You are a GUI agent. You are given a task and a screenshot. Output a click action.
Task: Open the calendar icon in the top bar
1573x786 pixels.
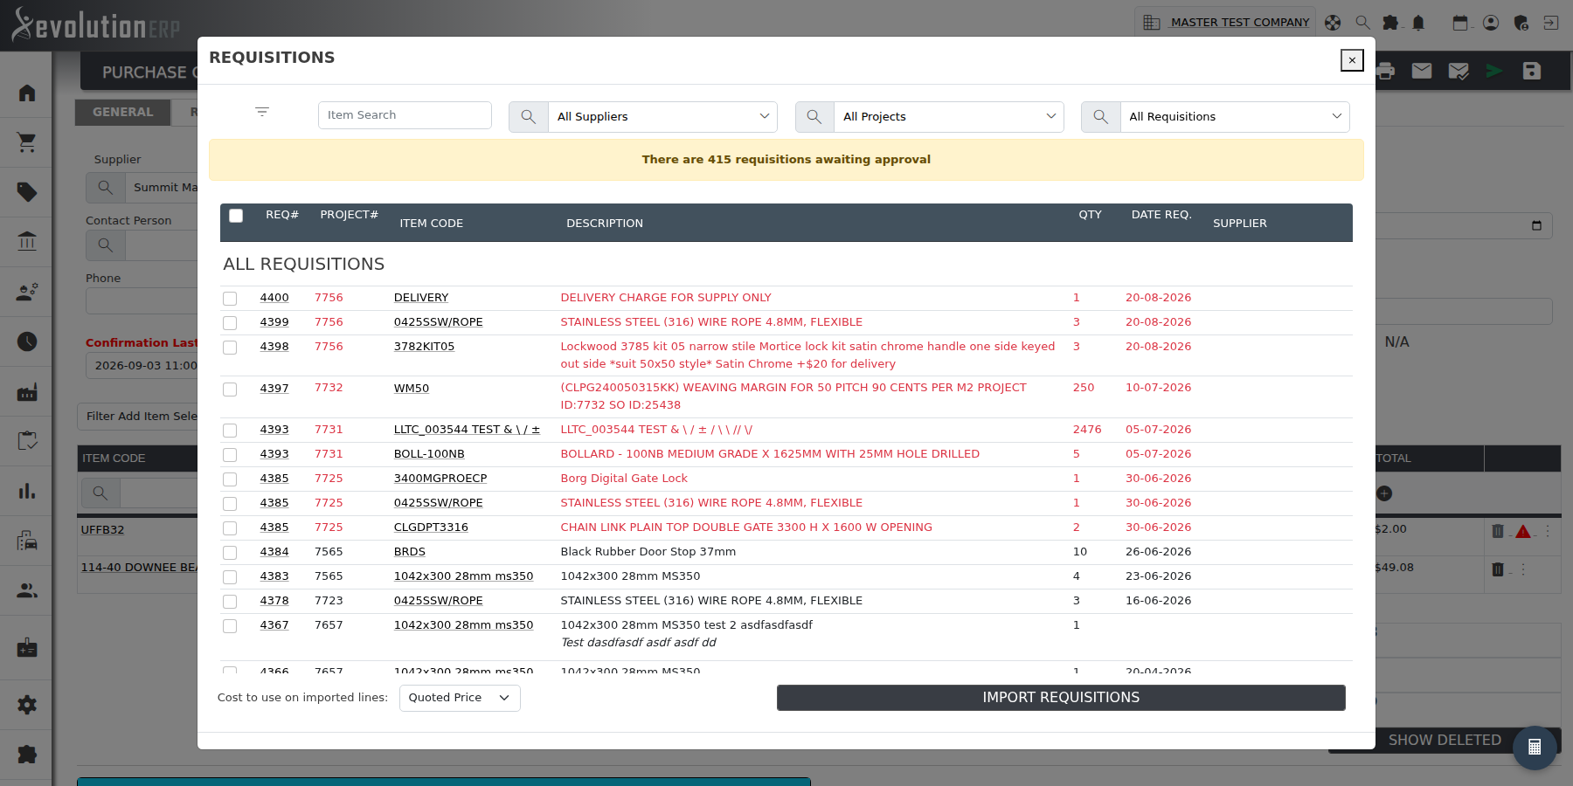point(1460,23)
